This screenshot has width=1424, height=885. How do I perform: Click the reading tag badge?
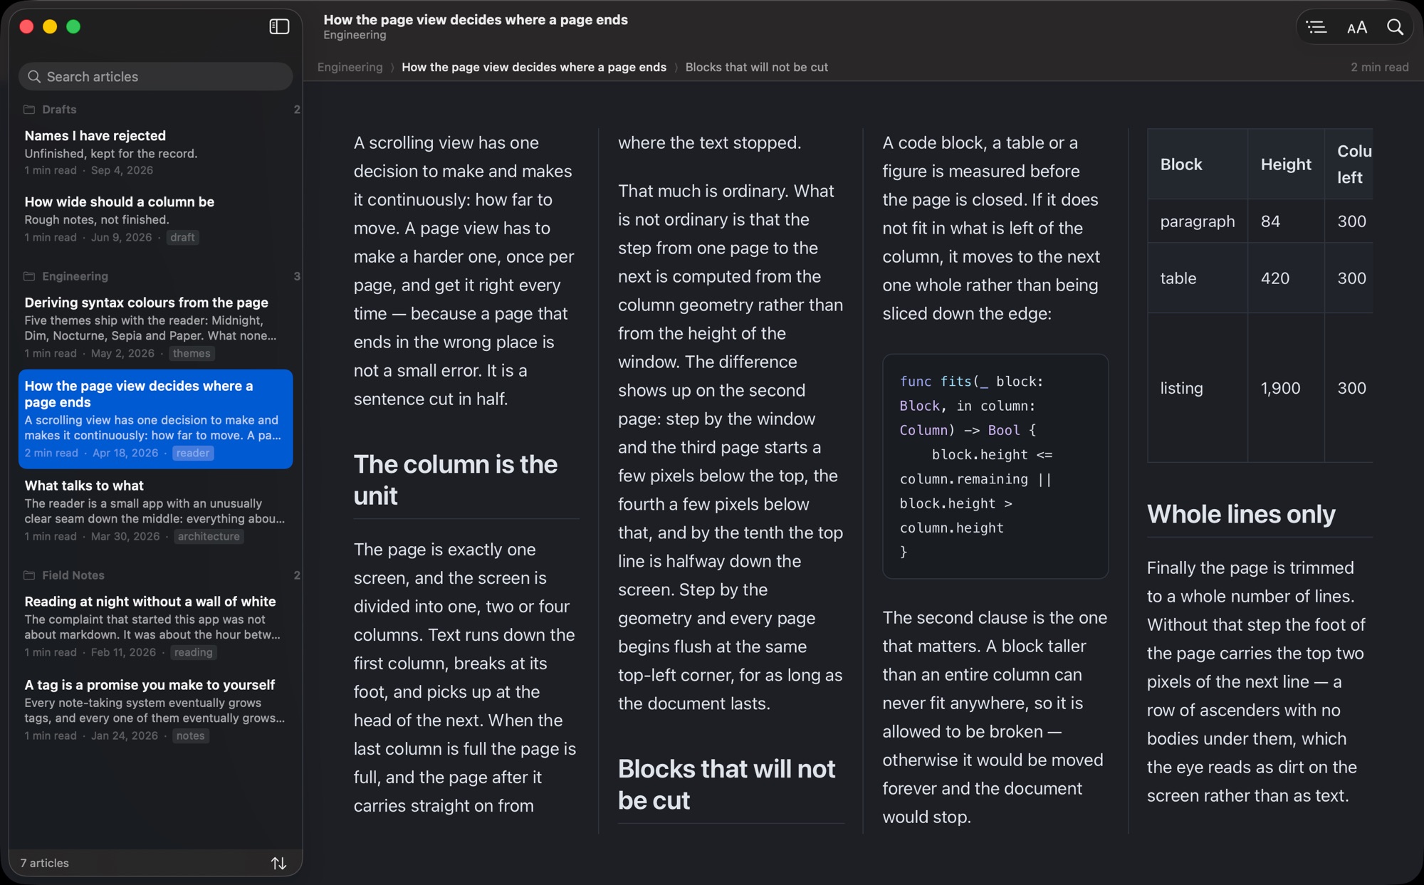(x=194, y=652)
